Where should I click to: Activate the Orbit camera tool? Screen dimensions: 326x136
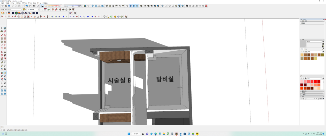point(2,73)
